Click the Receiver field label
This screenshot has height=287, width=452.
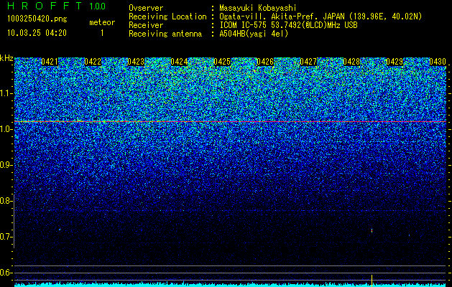coord(146,25)
